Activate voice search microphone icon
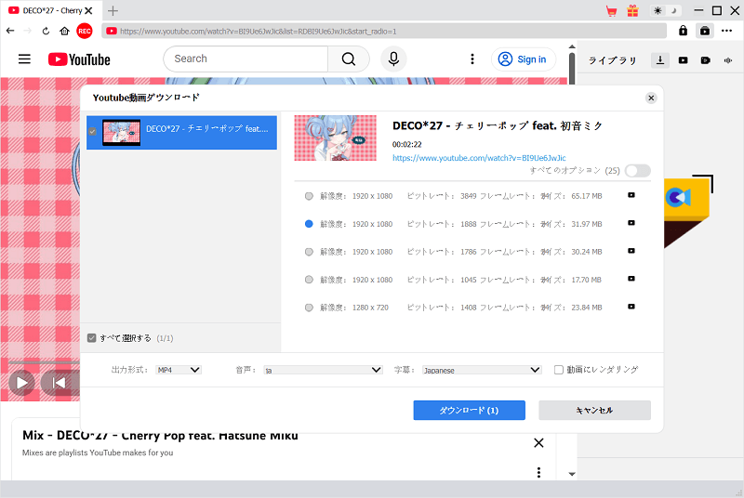The width and height of the screenshot is (744, 498). (x=393, y=59)
